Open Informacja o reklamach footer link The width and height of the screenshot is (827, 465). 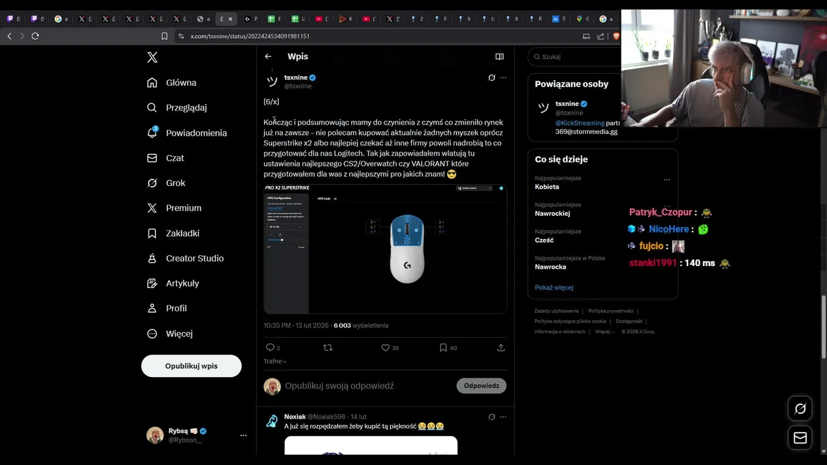[x=560, y=332]
